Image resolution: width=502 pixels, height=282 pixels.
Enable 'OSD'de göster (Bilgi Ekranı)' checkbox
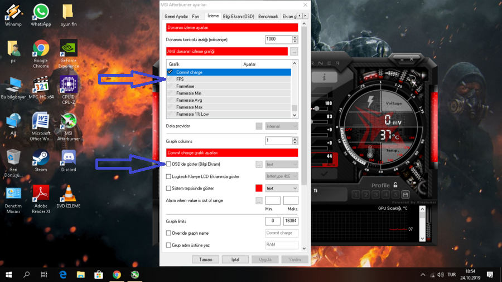pos(169,164)
